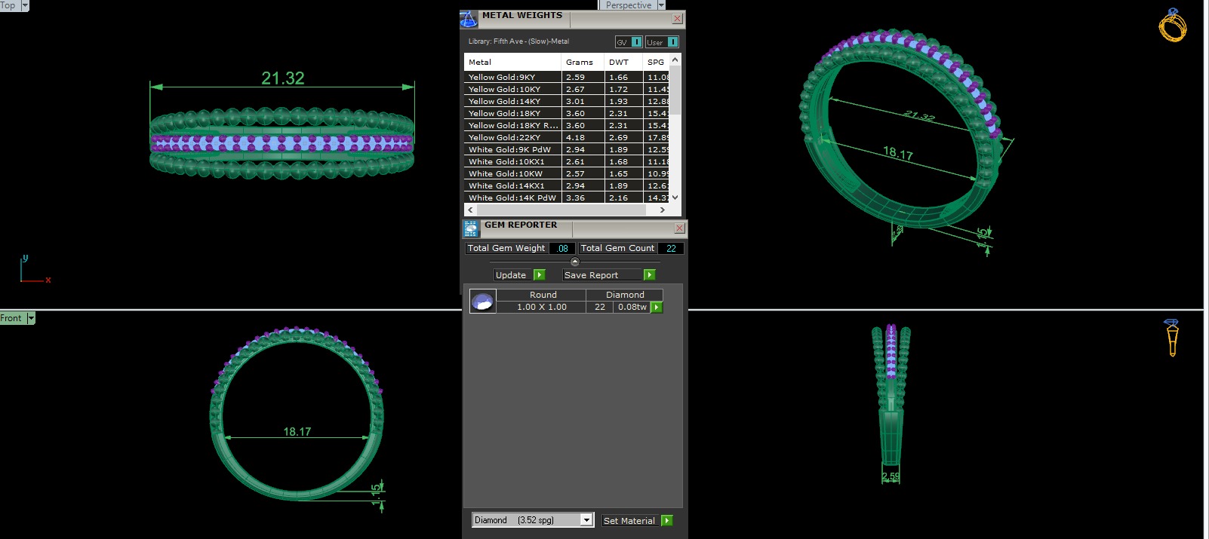
Task: Open the Top viewport dropdown arrow
Action: click(x=25, y=5)
